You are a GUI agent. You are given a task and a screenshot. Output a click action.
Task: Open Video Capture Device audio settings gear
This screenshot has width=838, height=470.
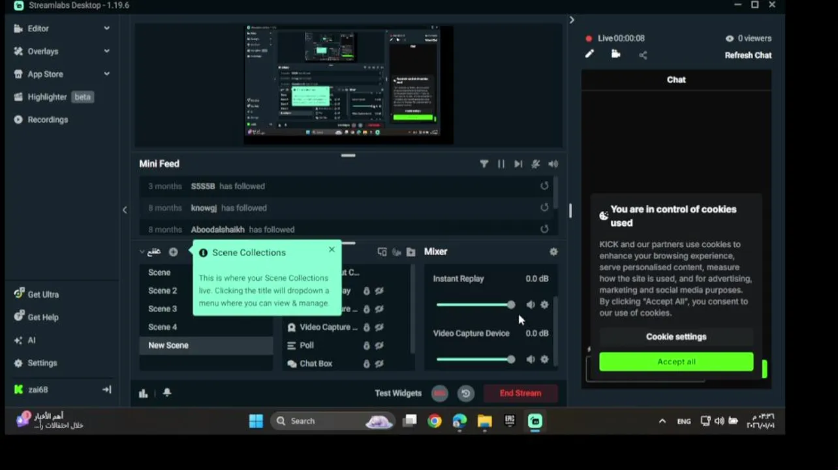544,360
